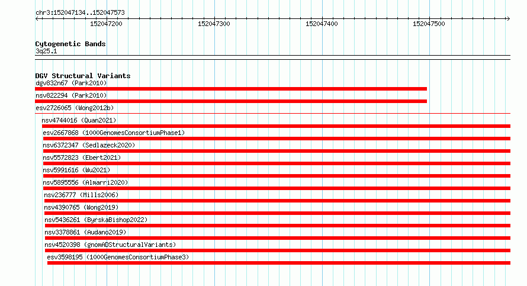Click the chr3:152047134..152047573 coordinates text
The image size is (527, 286).
(x=80, y=12)
